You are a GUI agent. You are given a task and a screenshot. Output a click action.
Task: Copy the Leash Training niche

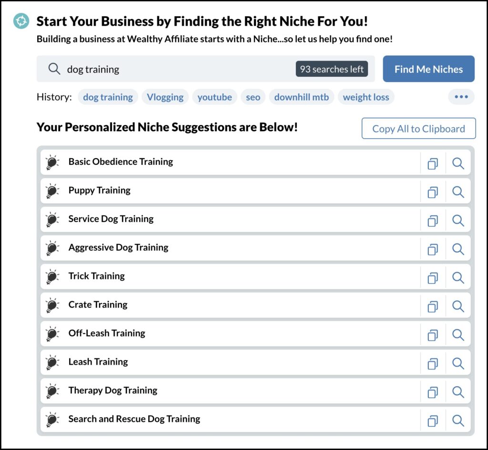(433, 364)
